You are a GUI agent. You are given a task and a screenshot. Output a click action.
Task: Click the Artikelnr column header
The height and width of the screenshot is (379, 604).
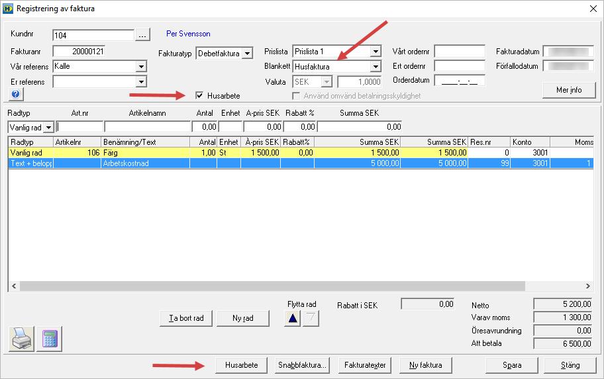point(77,142)
